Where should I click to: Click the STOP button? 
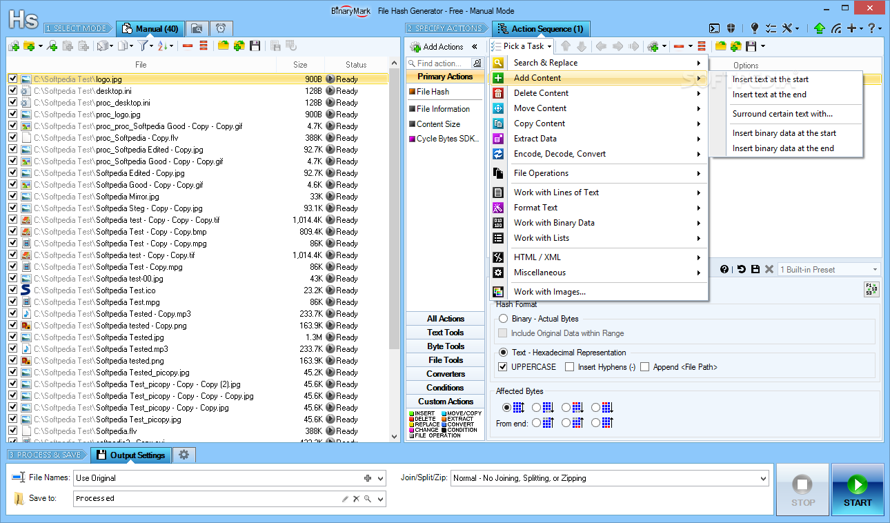[802, 490]
